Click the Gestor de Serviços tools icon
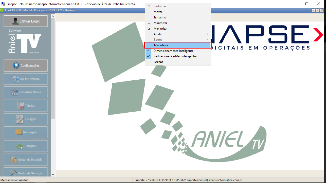The image size is (326, 183). click(x=13, y=173)
